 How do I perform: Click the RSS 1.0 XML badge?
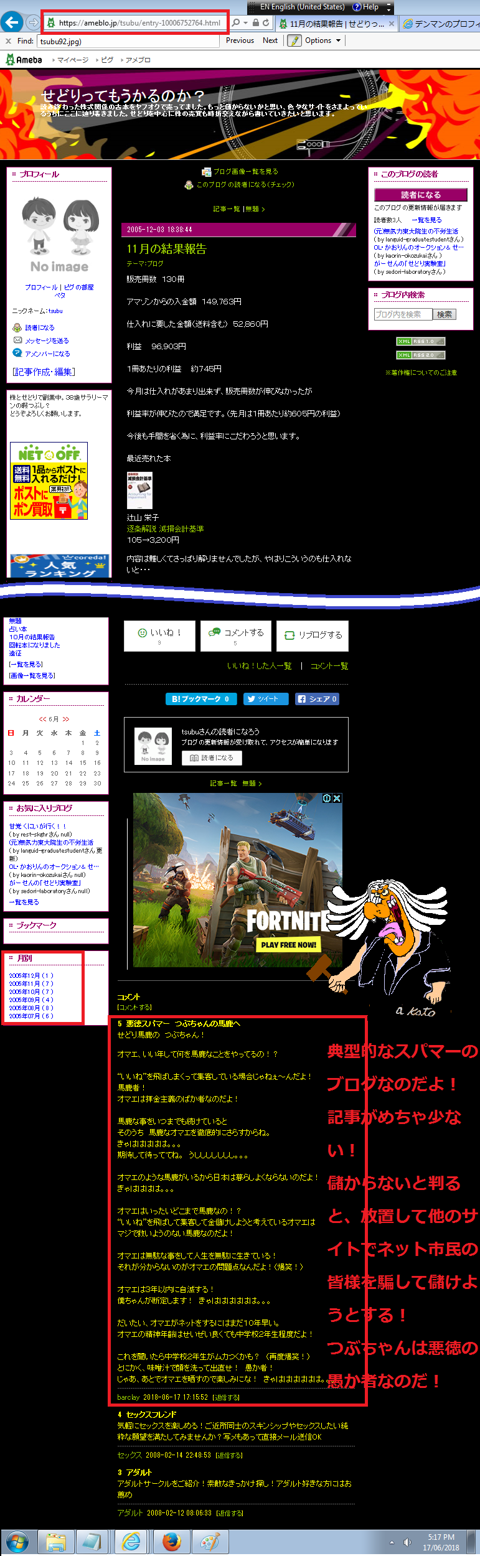(421, 341)
